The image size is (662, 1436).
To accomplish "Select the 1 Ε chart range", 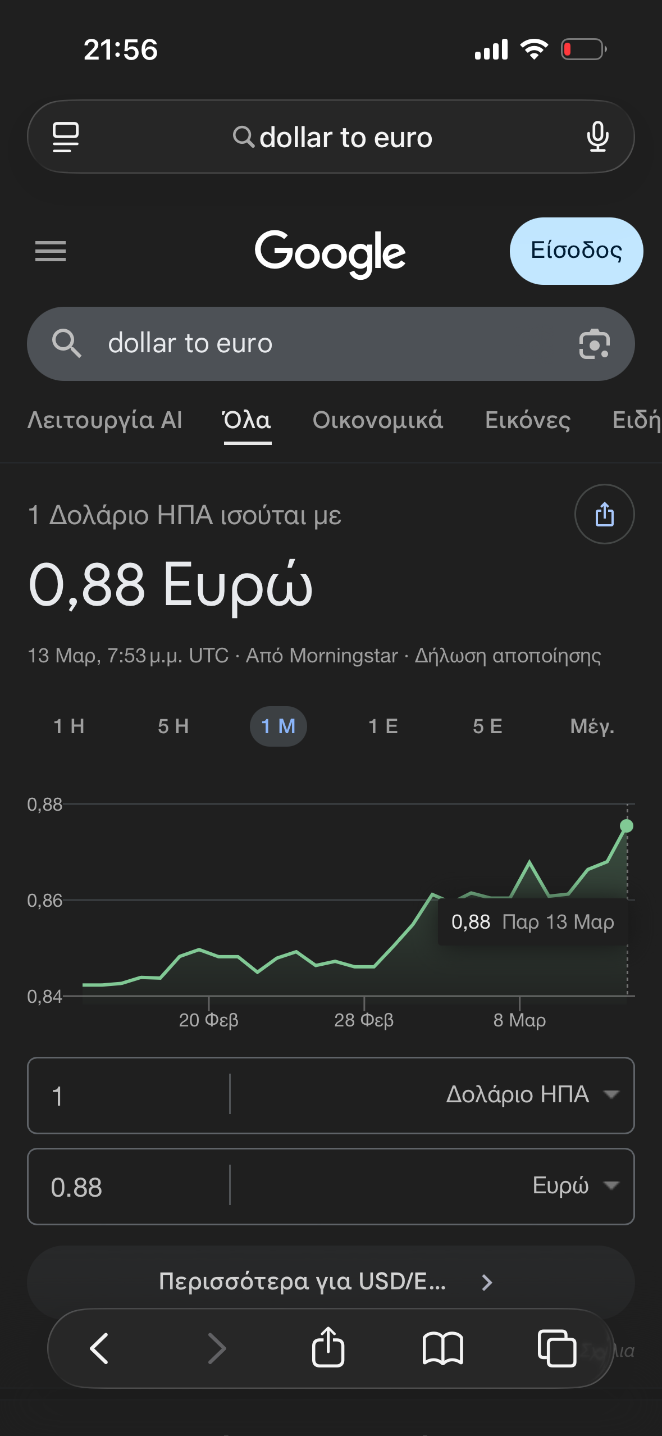I will pyautogui.click(x=383, y=726).
